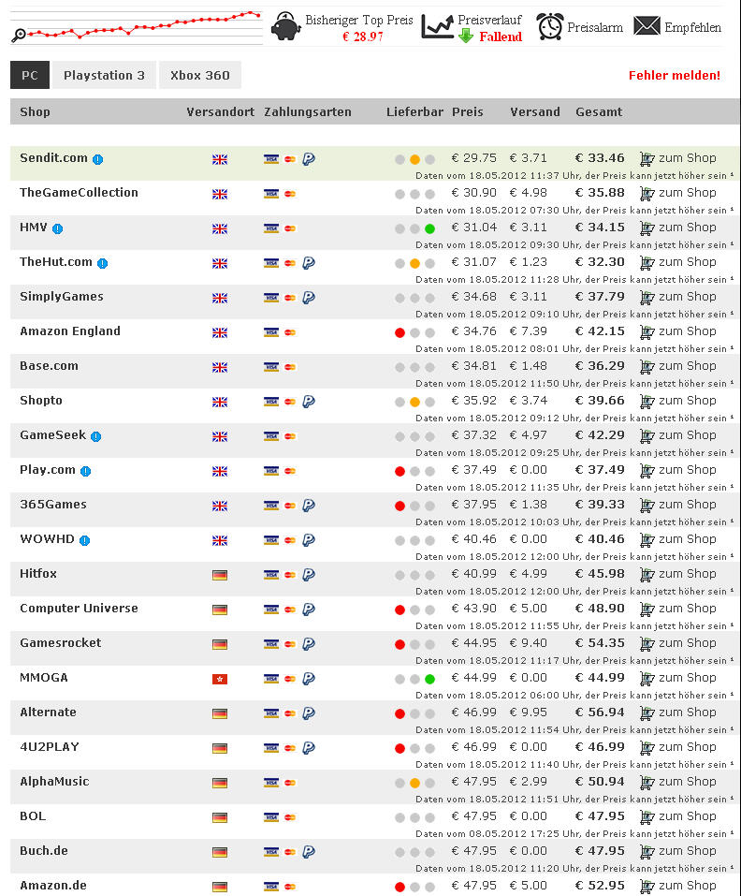Open the Preisverlauf chart icon
Image resolution: width=741 pixels, height=896 pixels.
coord(437,27)
